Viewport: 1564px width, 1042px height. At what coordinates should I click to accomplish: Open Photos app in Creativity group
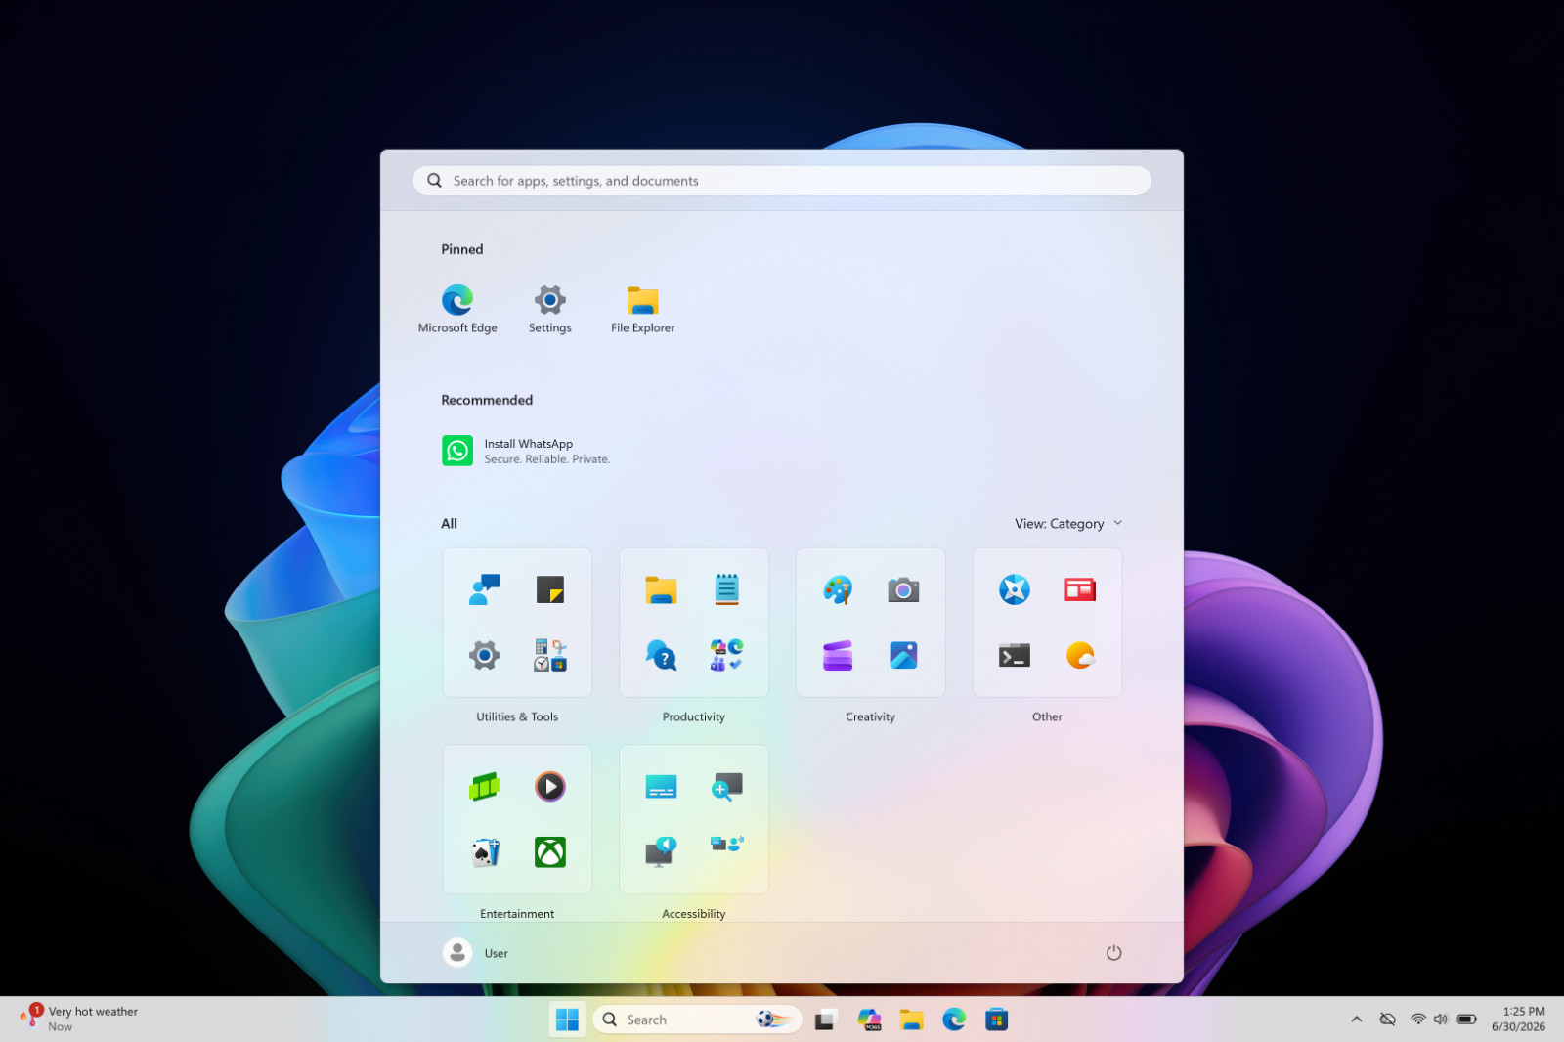coord(903,655)
